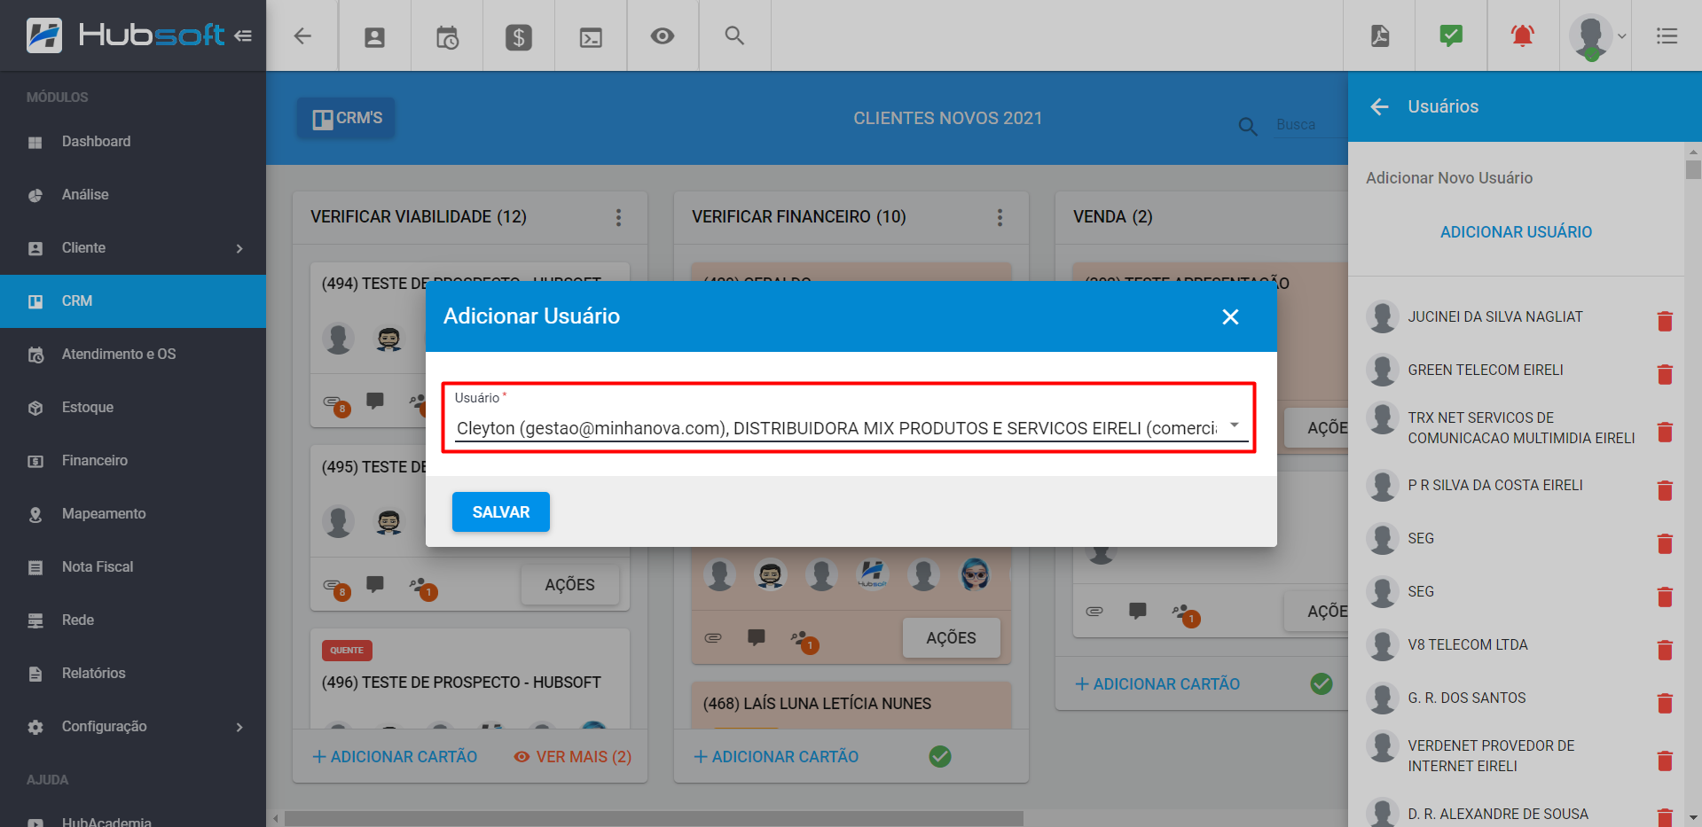The width and height of the screenshot is (1702, 827).
Task: Click attachment icon on card 495
Action: point(333,586)
